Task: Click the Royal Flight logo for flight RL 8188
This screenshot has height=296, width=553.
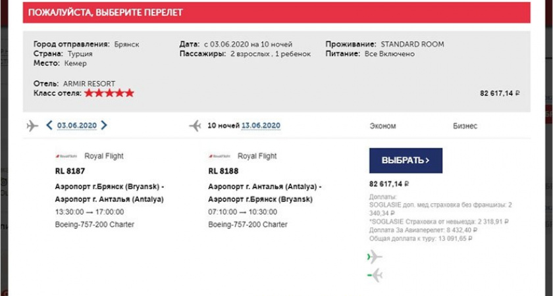Action: 219,157
